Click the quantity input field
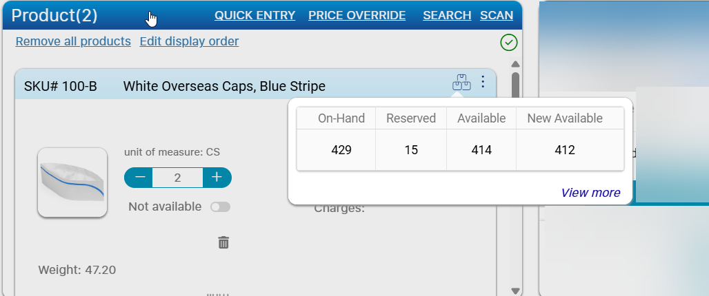The height and width of the screenshot is (296, 709). 177,178
